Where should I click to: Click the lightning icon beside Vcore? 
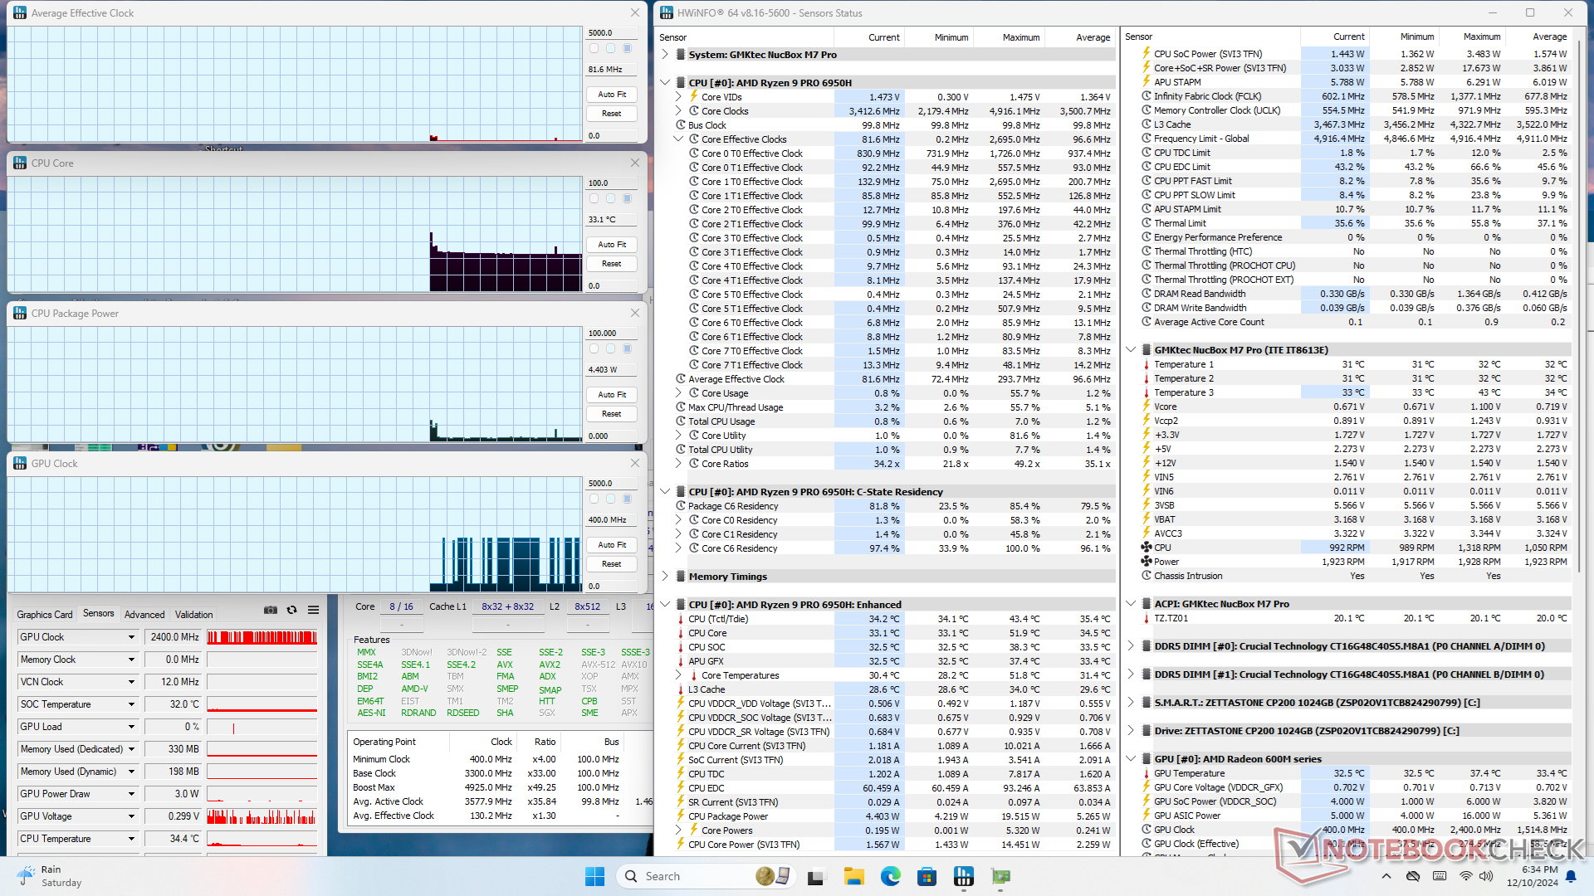(1146, 407)
